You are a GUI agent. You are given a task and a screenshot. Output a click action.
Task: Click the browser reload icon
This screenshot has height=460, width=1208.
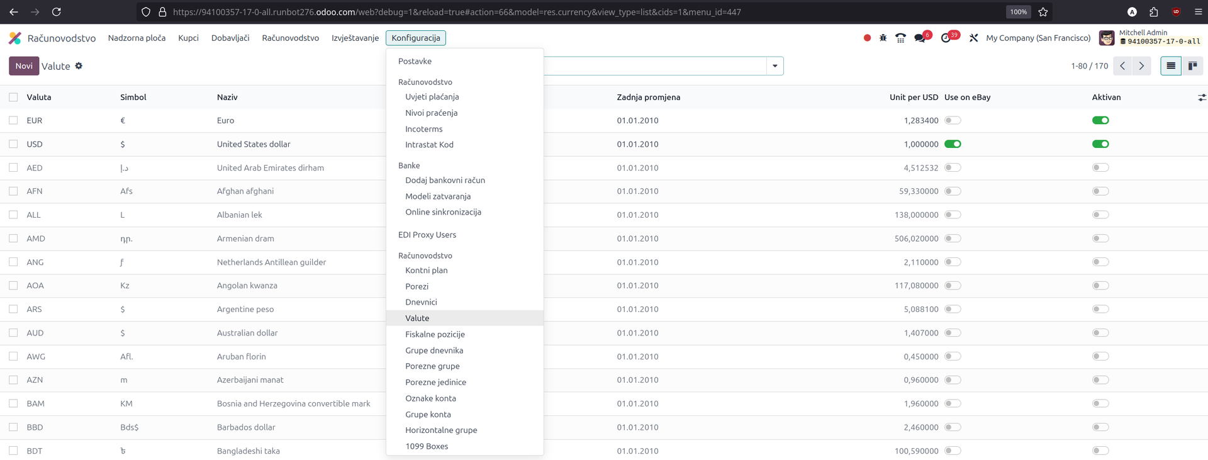pyautogui.click(x=56, y=12)
